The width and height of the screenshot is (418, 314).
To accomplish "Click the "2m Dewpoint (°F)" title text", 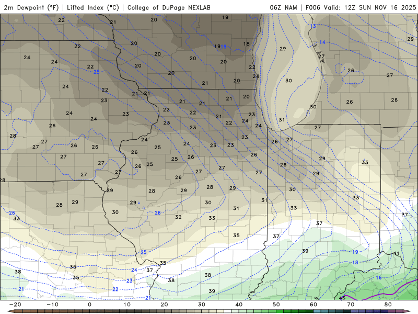I will pyautogui.click(x=31, y=7).
